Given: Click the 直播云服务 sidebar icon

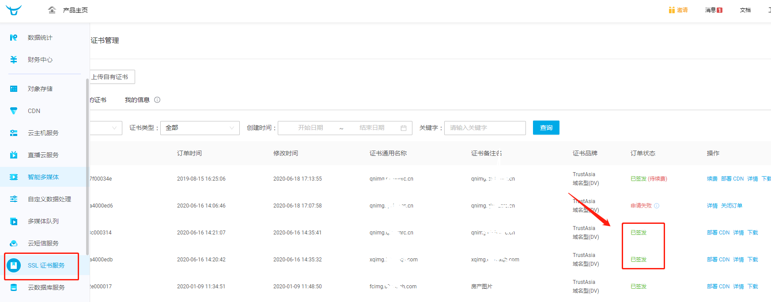Looking at the screenshot, I should 14,155.
